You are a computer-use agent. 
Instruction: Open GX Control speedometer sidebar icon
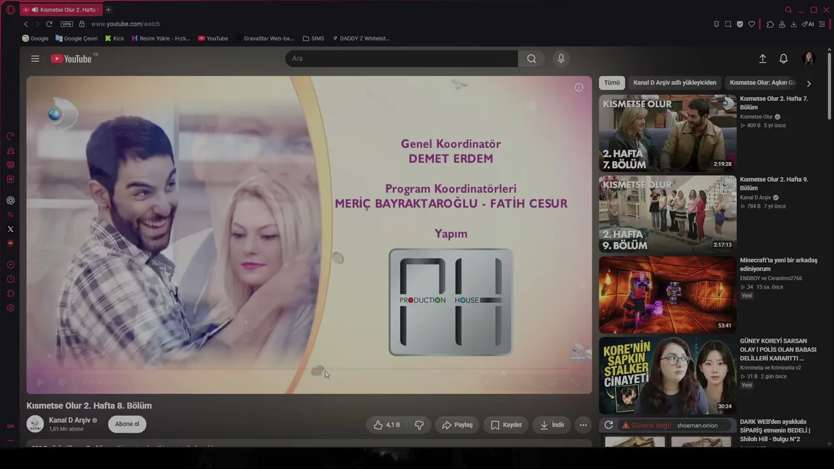coord(10,136)
